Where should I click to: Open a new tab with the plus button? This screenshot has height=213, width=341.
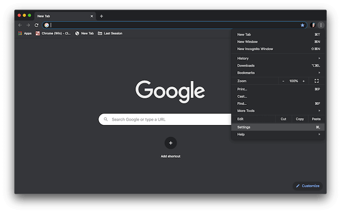coord(101,16)
